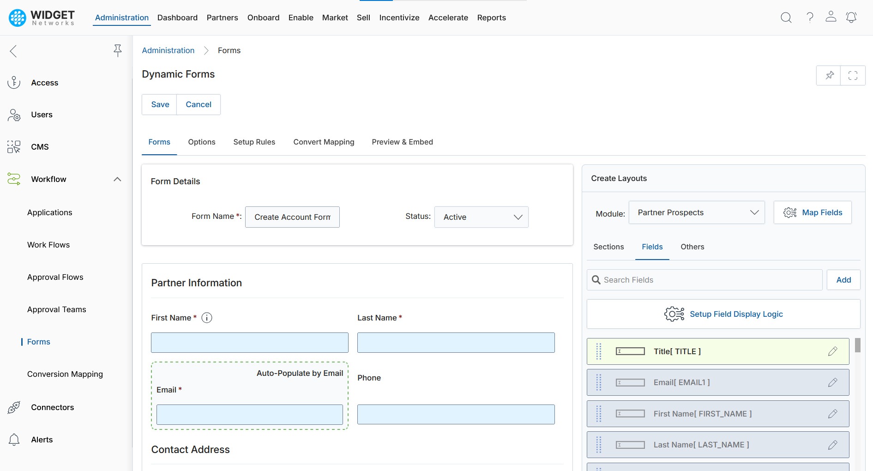Open Conversion Mapping in sidebar
The height and width of the screenshot is (471, 873).
coord(65,374)
